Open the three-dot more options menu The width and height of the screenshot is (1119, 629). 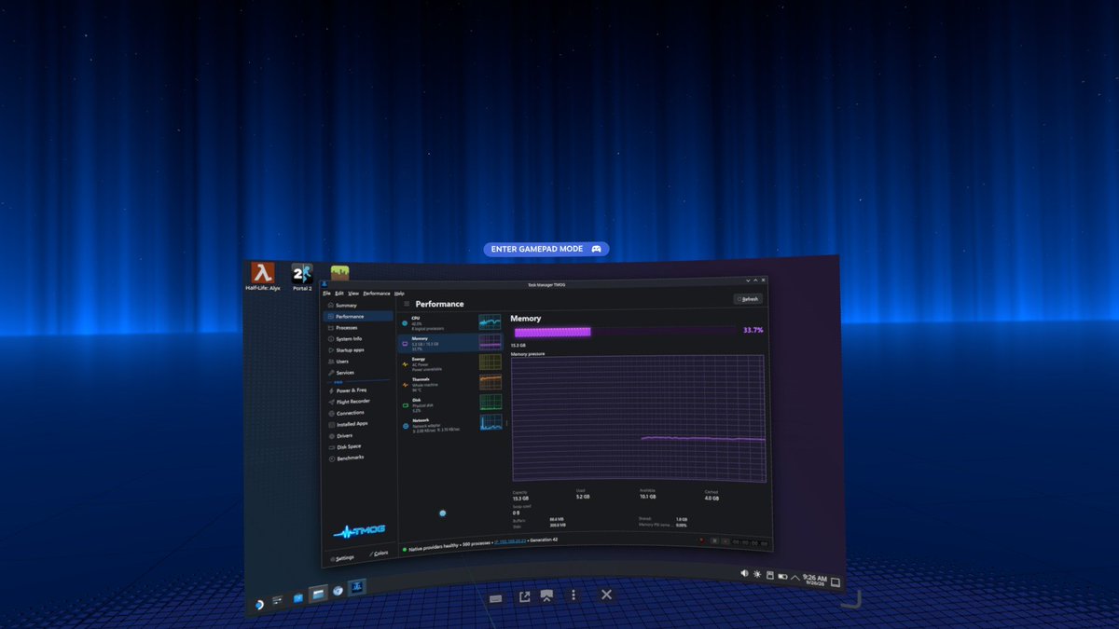pos(573,595)
